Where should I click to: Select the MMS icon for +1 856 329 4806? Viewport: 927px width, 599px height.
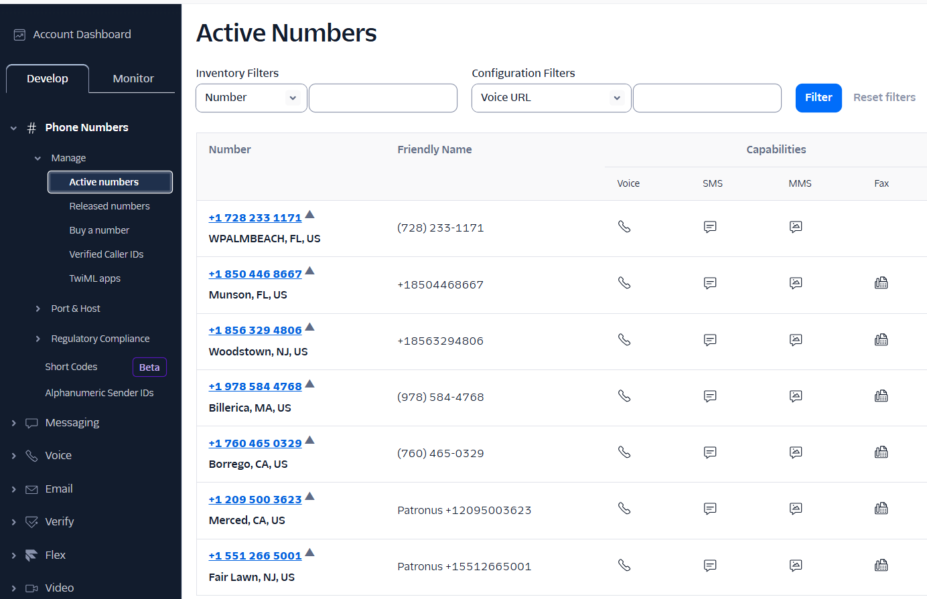coord(796,339)
